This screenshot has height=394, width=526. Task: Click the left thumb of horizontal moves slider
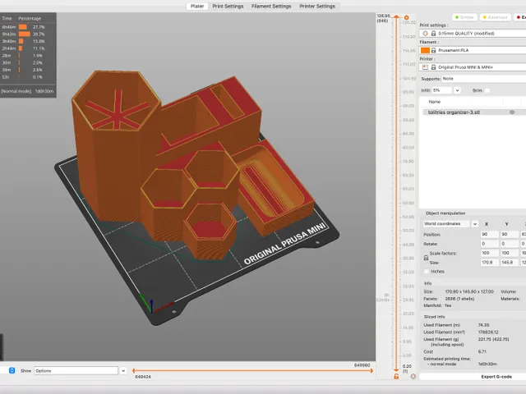[x=134, y=370]
